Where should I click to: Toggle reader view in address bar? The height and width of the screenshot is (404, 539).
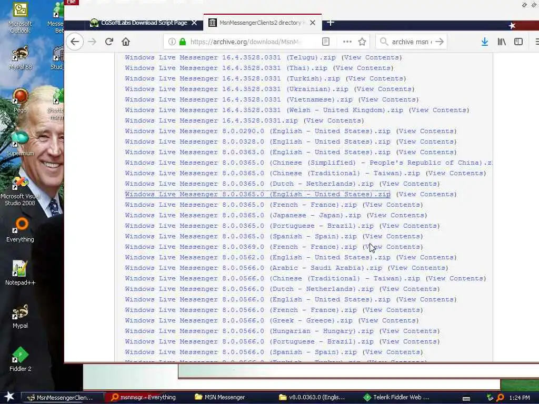point(325,42)
